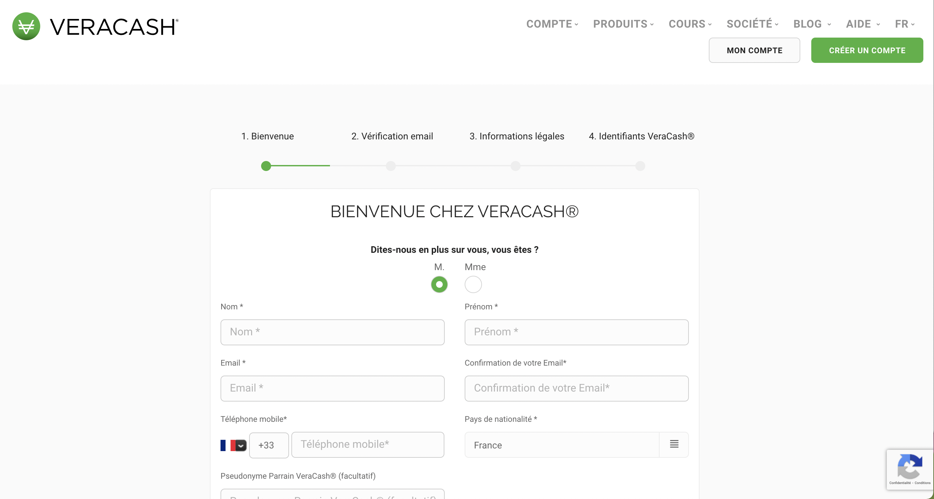This screenshot has height=499, width=934.
Task: Select the M. radio button
Action: pyautogui.click(x=439, y=284)
